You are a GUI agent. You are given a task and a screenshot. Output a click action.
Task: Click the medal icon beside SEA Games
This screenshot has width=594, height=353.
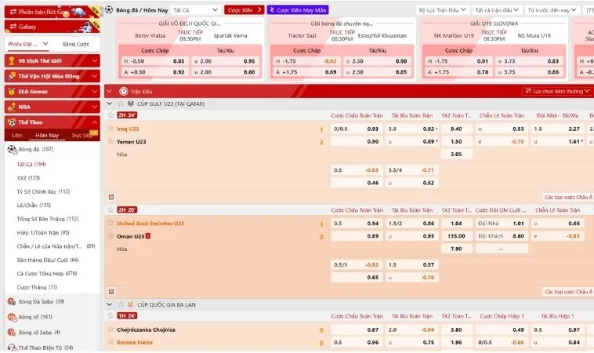pos(12,91)
